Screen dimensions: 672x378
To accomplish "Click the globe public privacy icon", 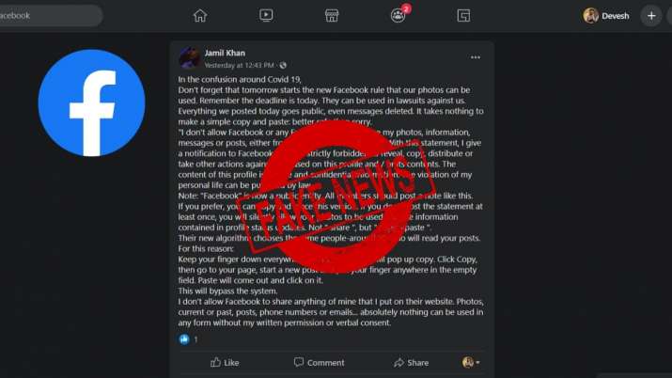I will coord(283,66).
